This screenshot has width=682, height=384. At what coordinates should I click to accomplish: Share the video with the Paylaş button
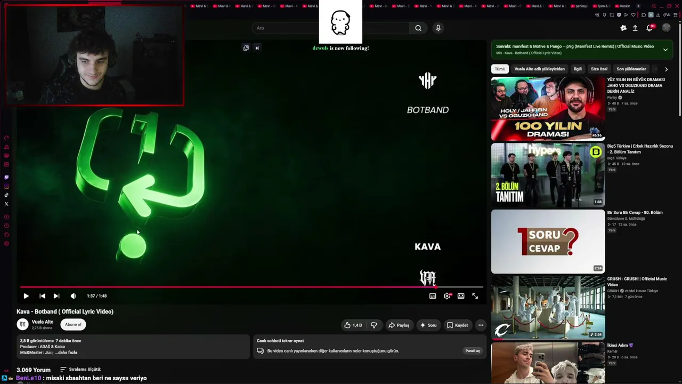point(399,325)
